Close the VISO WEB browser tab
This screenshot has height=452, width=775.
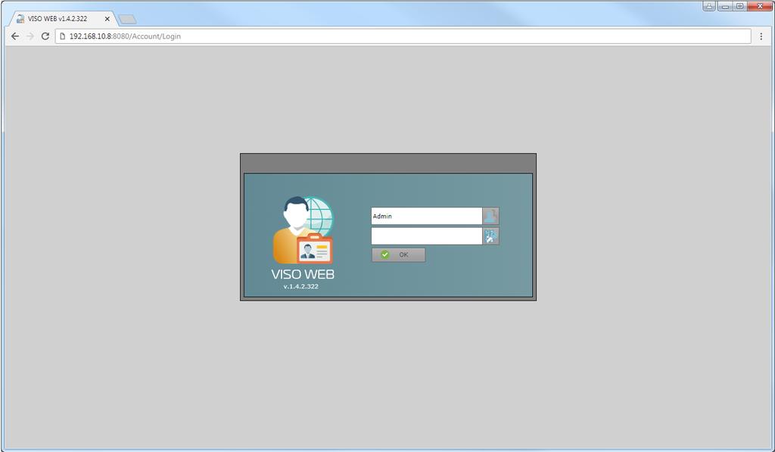point(107,19)
